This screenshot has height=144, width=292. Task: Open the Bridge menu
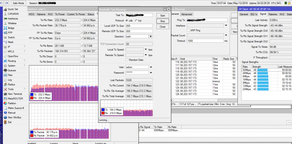pos(11,28)
